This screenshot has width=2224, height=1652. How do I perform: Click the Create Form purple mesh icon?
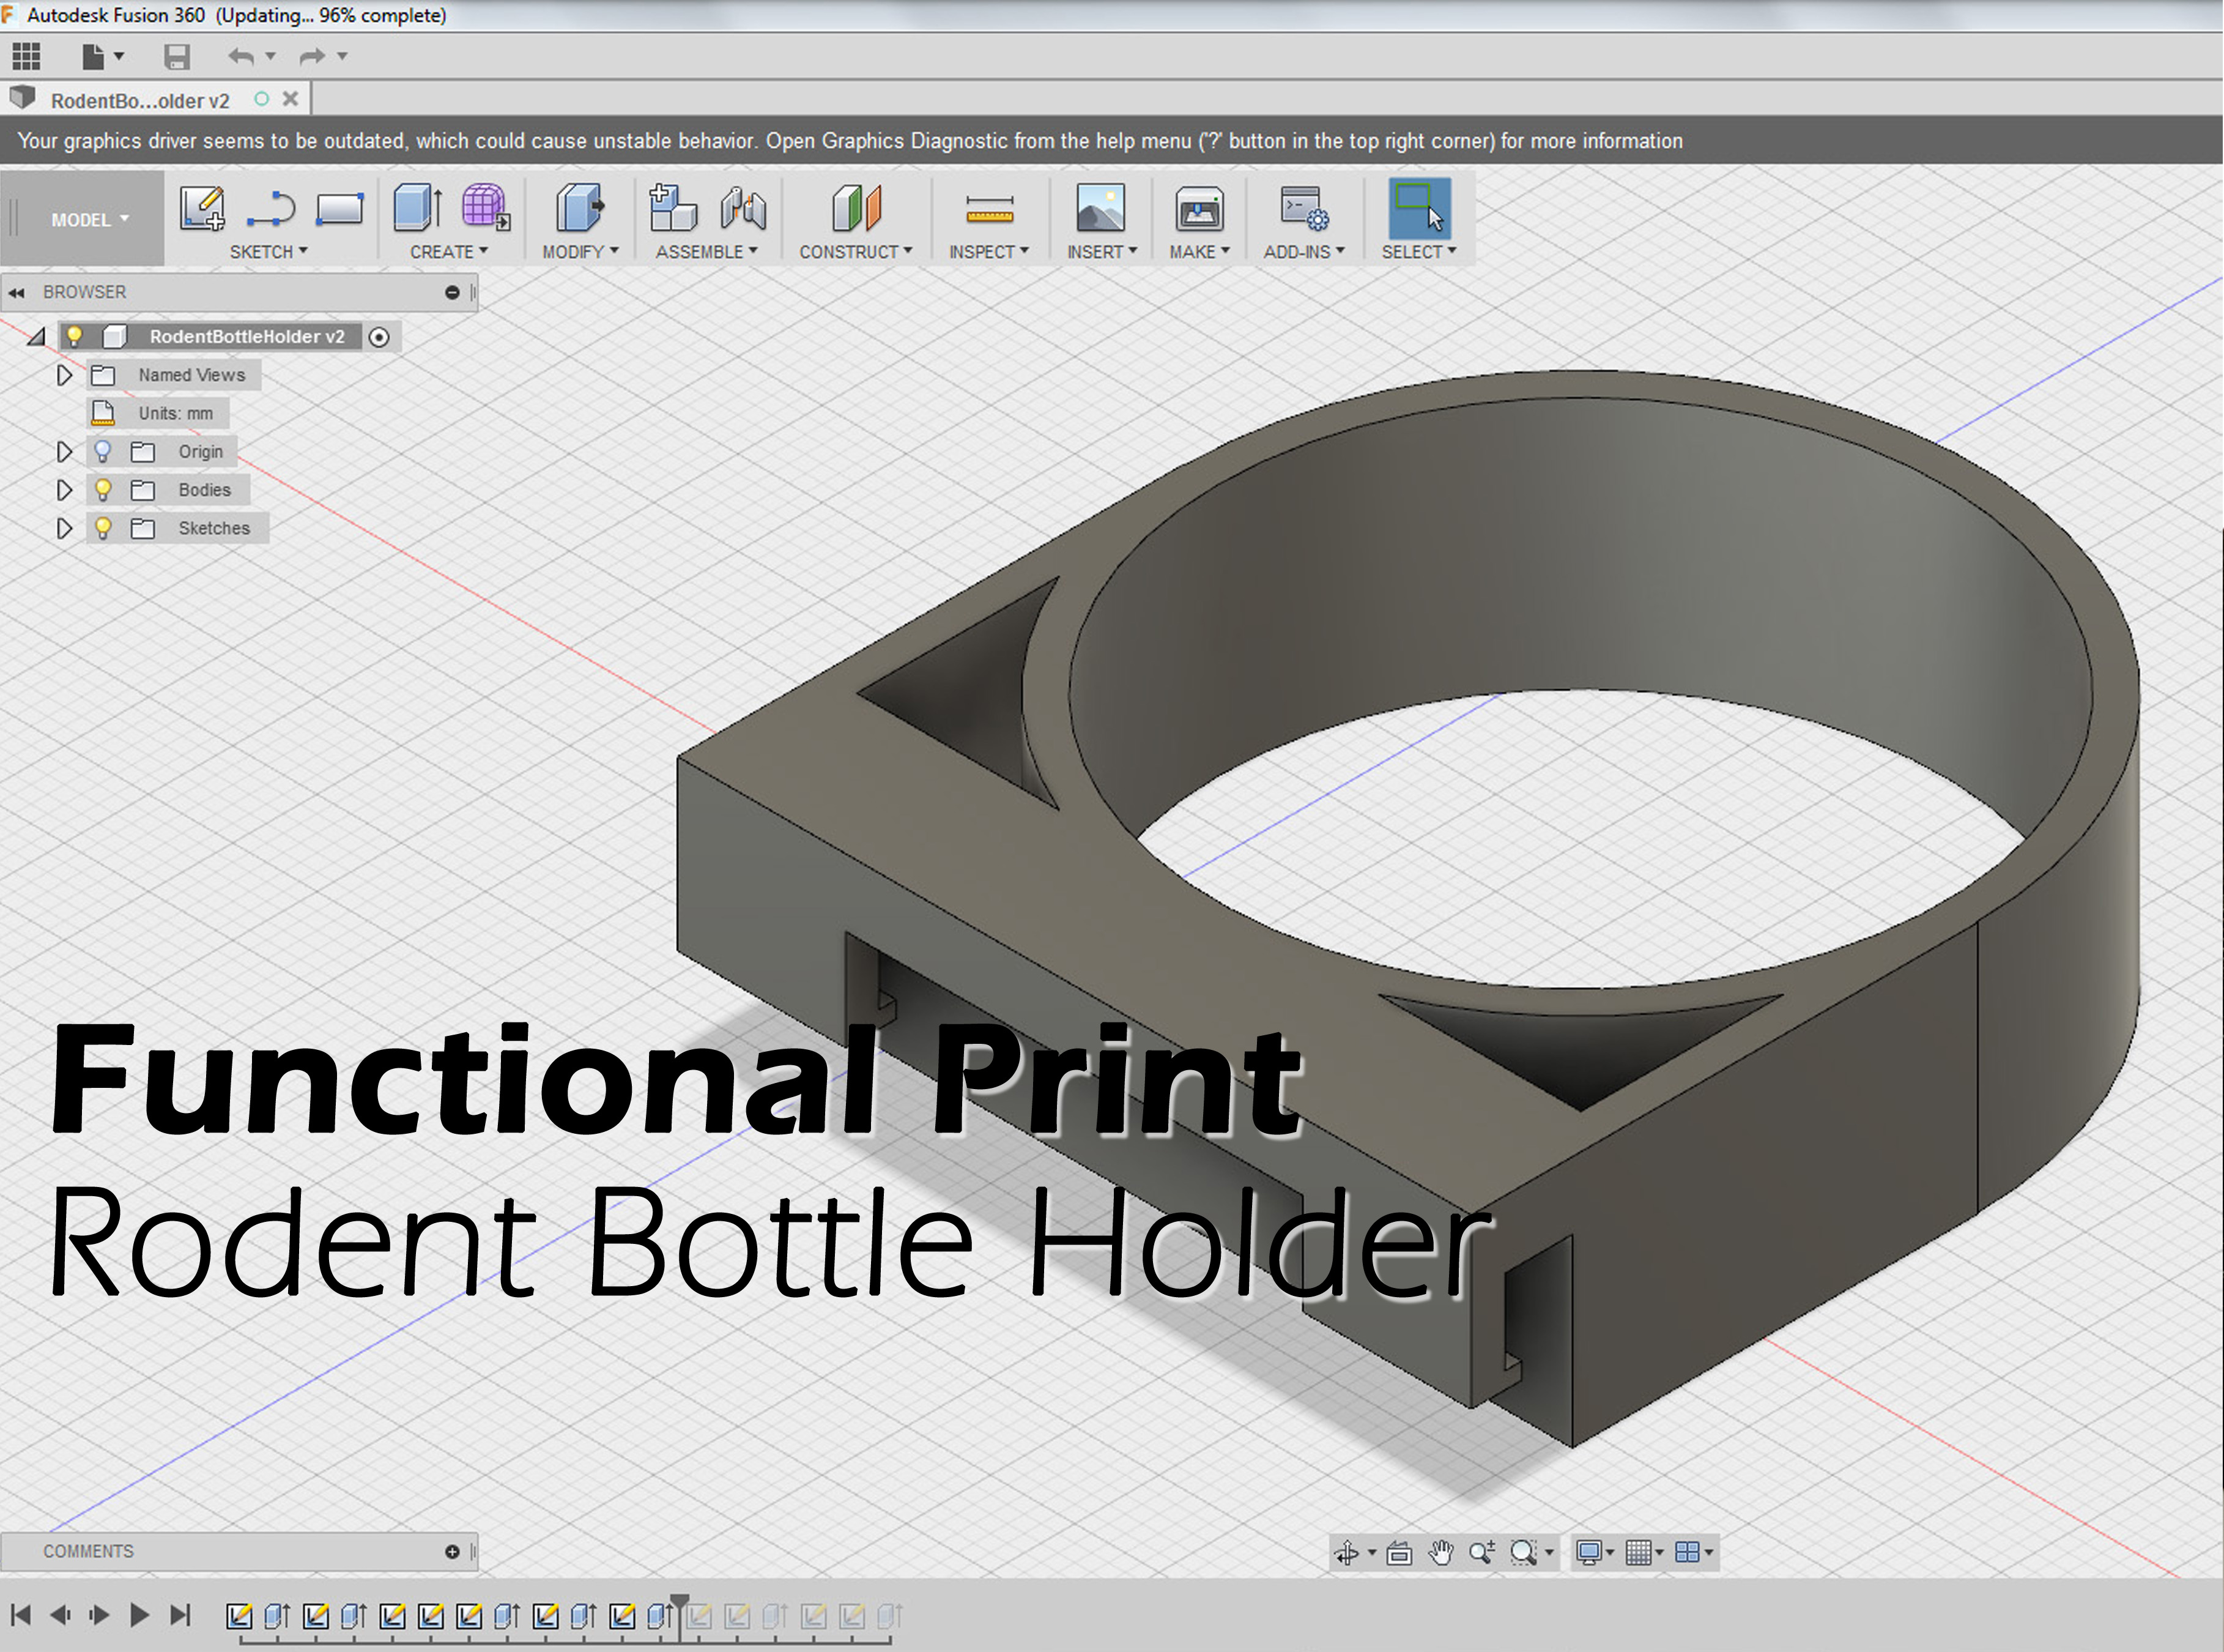[486, 207]
